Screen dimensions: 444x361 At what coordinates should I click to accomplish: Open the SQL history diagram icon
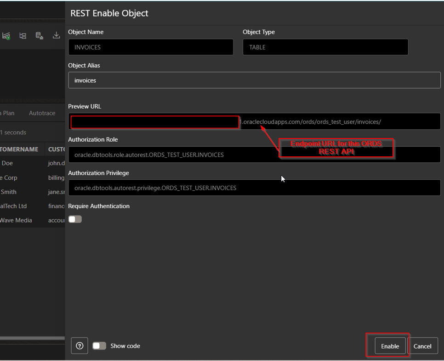(x=23, y=35)
